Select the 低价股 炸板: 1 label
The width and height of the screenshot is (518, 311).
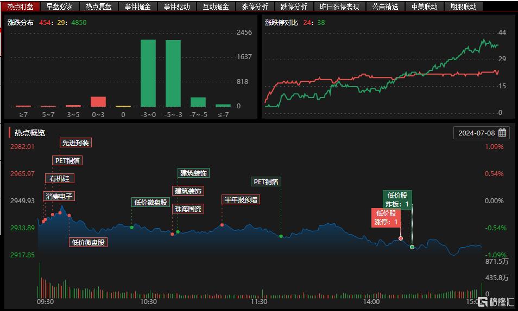click(x=397, y=199)
